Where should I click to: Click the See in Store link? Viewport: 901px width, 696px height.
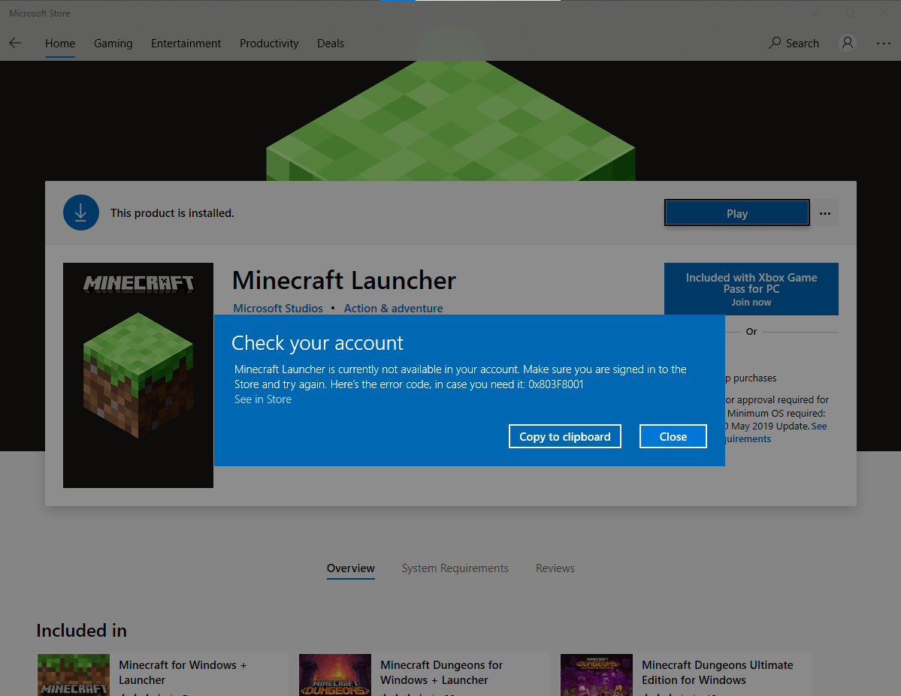pyautogui.click(x=262, y=399)
